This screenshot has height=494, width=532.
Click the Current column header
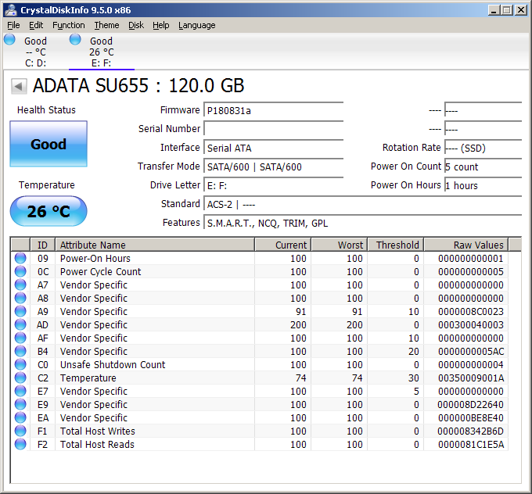tap(283, 245)
